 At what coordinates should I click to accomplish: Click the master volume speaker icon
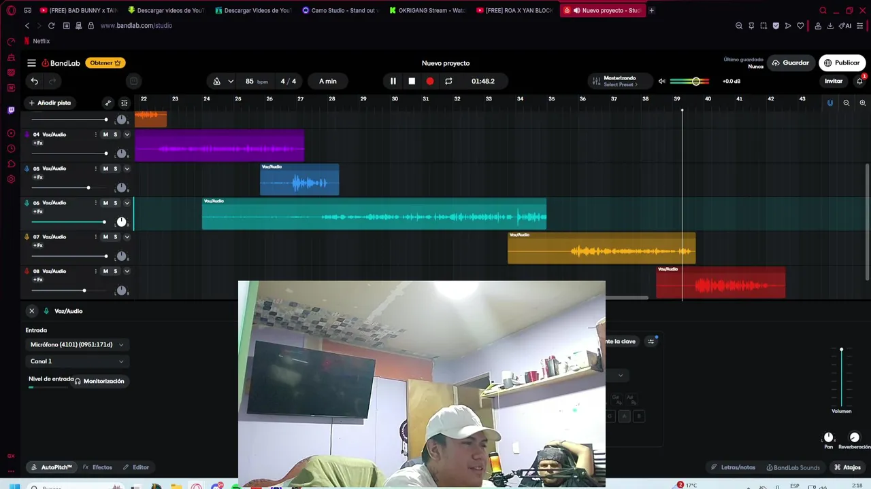pyautogui.click(x=661, y=81)
